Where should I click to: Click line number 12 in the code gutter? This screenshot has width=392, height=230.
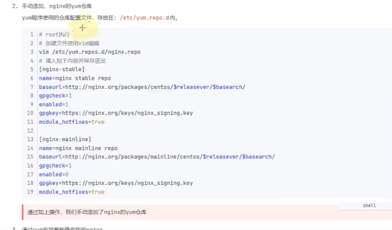[30, 131]
